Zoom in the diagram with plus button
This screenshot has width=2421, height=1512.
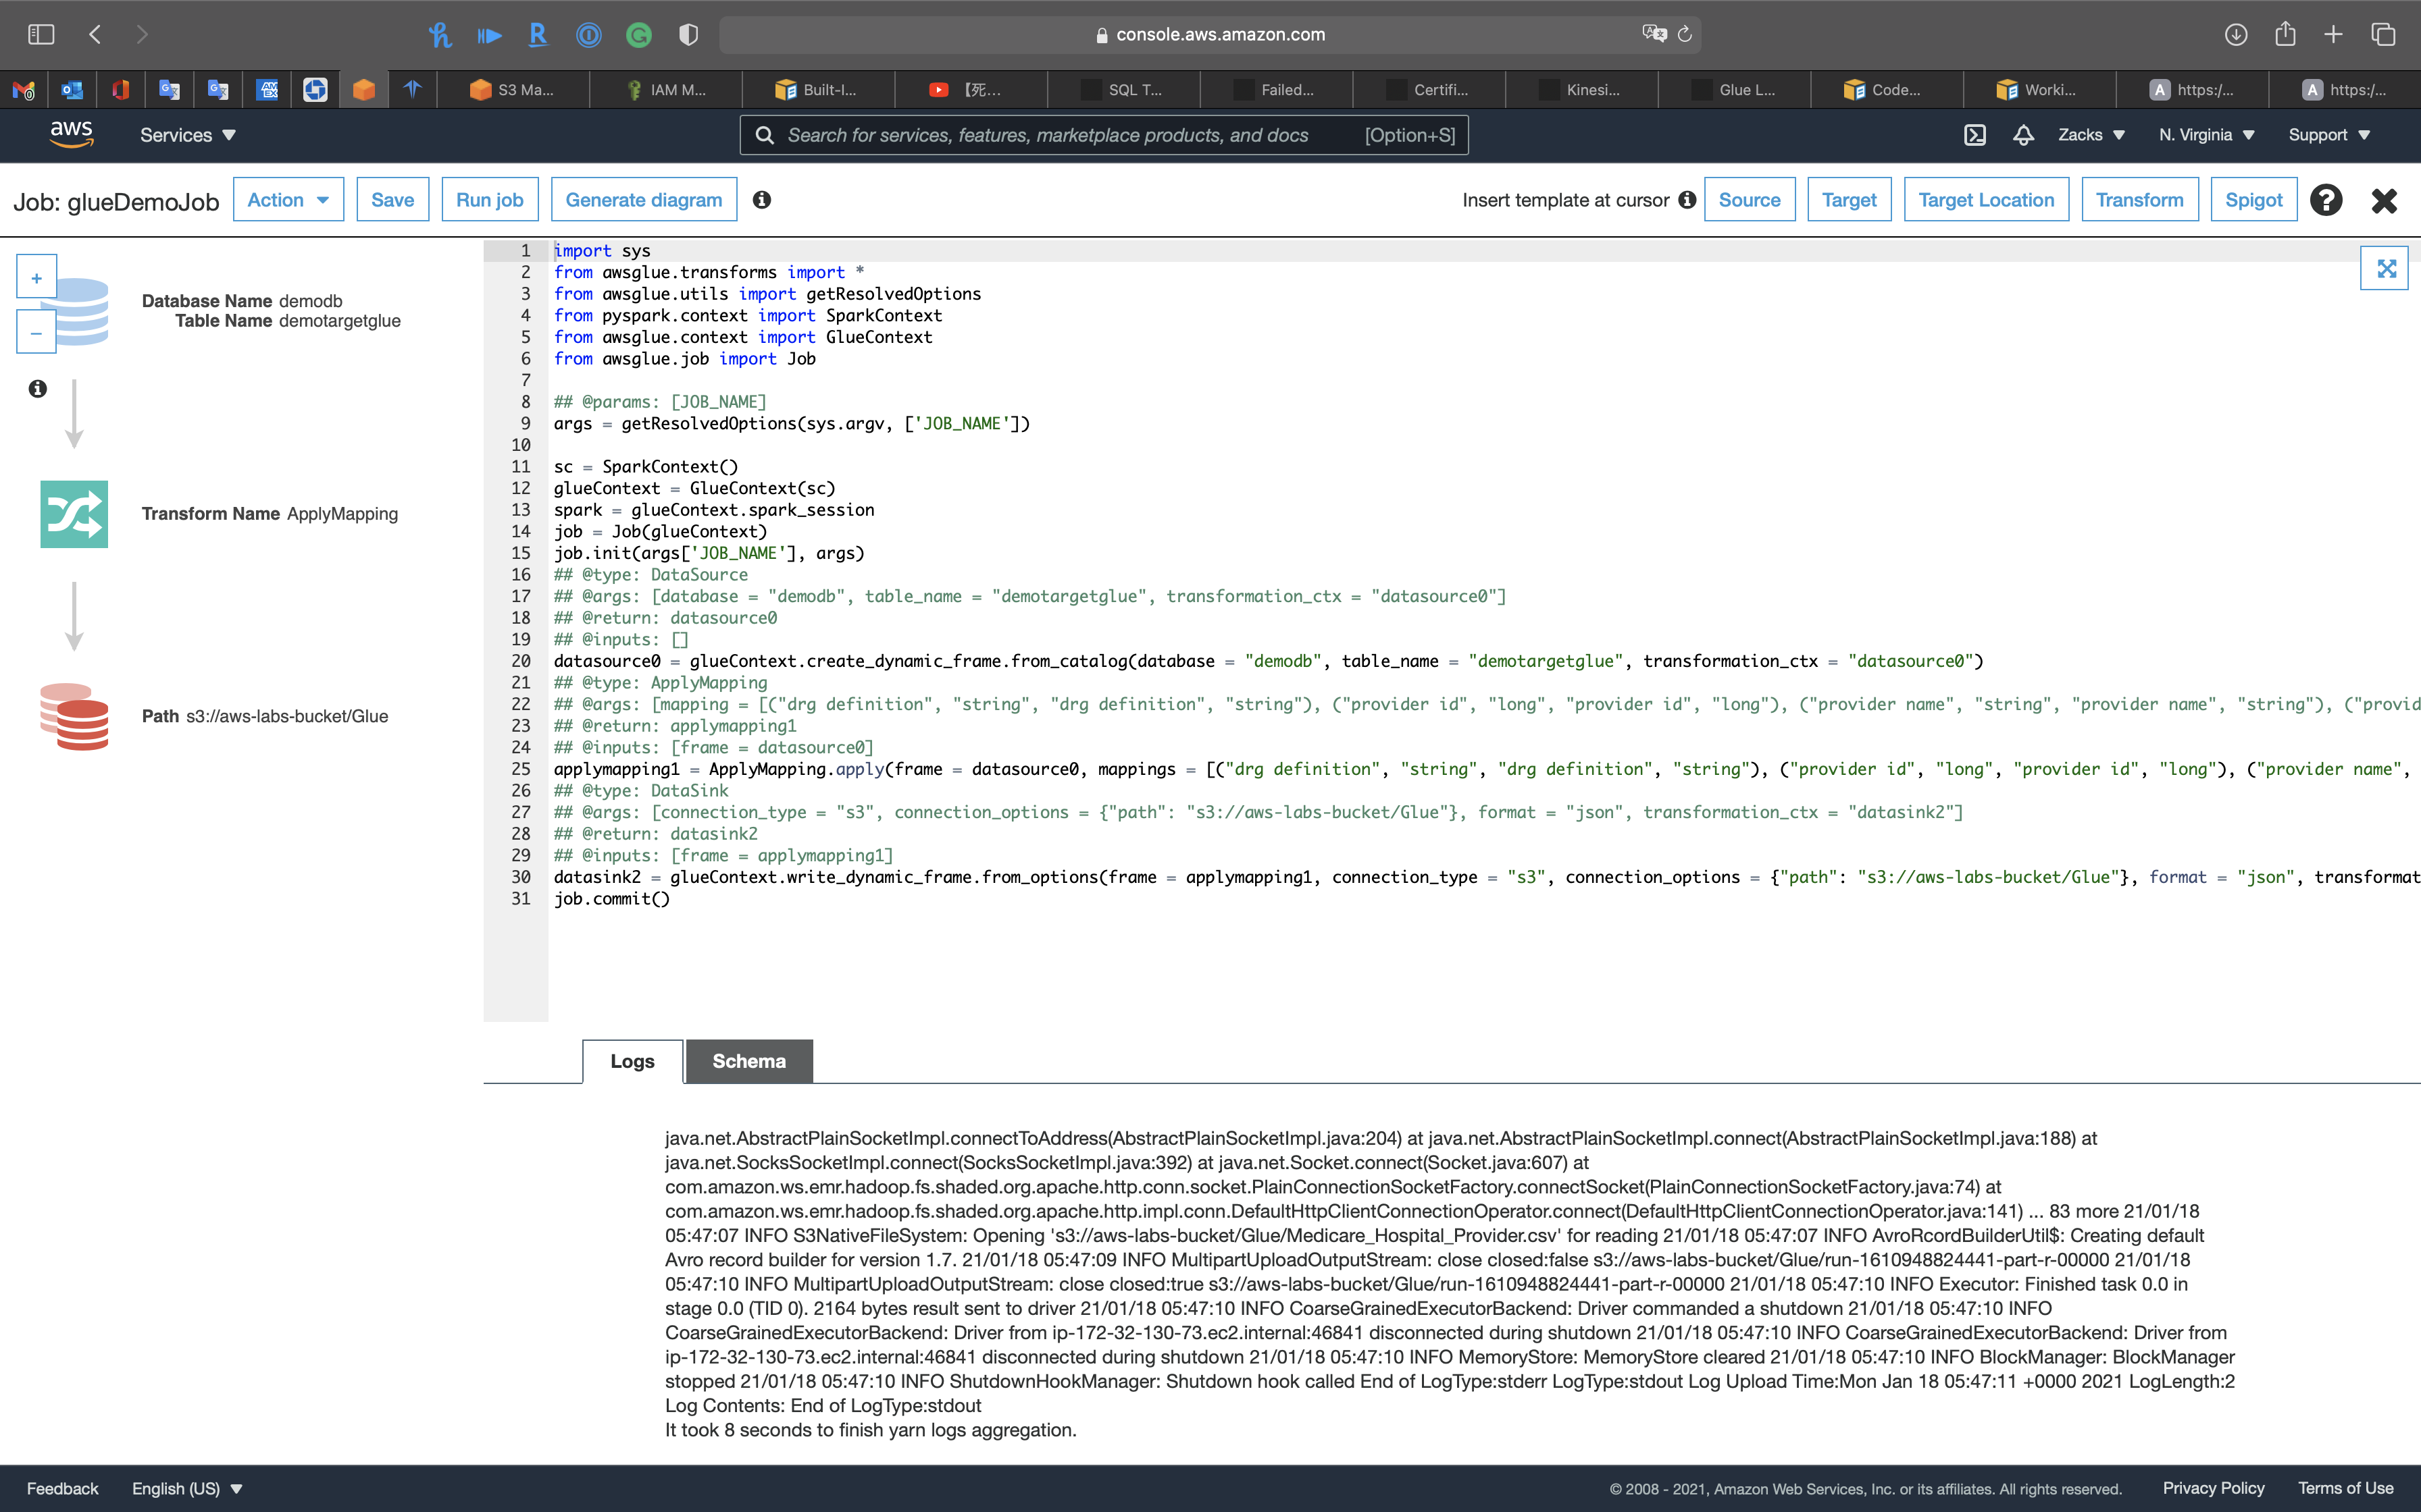click(x=36, y=278)
